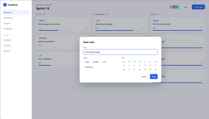Screen dimensions: 209x119
Task: Click the IN PROGRESS column header
Action: (99, 14)
